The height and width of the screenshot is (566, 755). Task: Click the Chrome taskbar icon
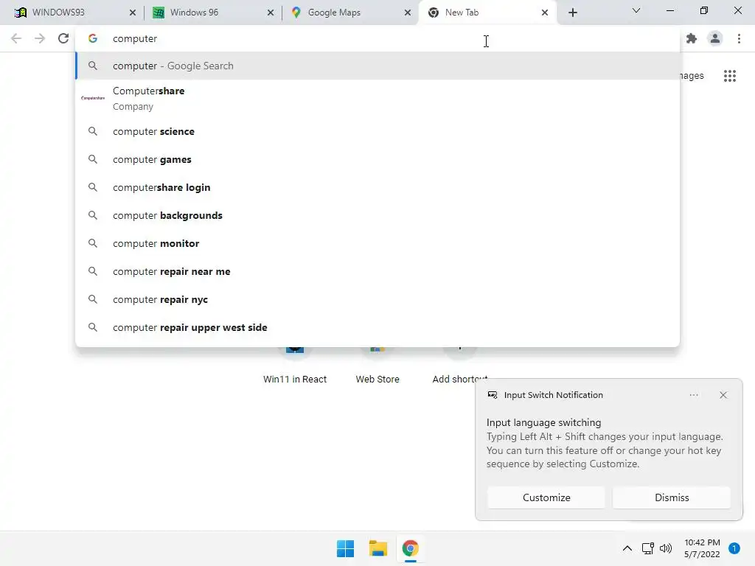410,548
